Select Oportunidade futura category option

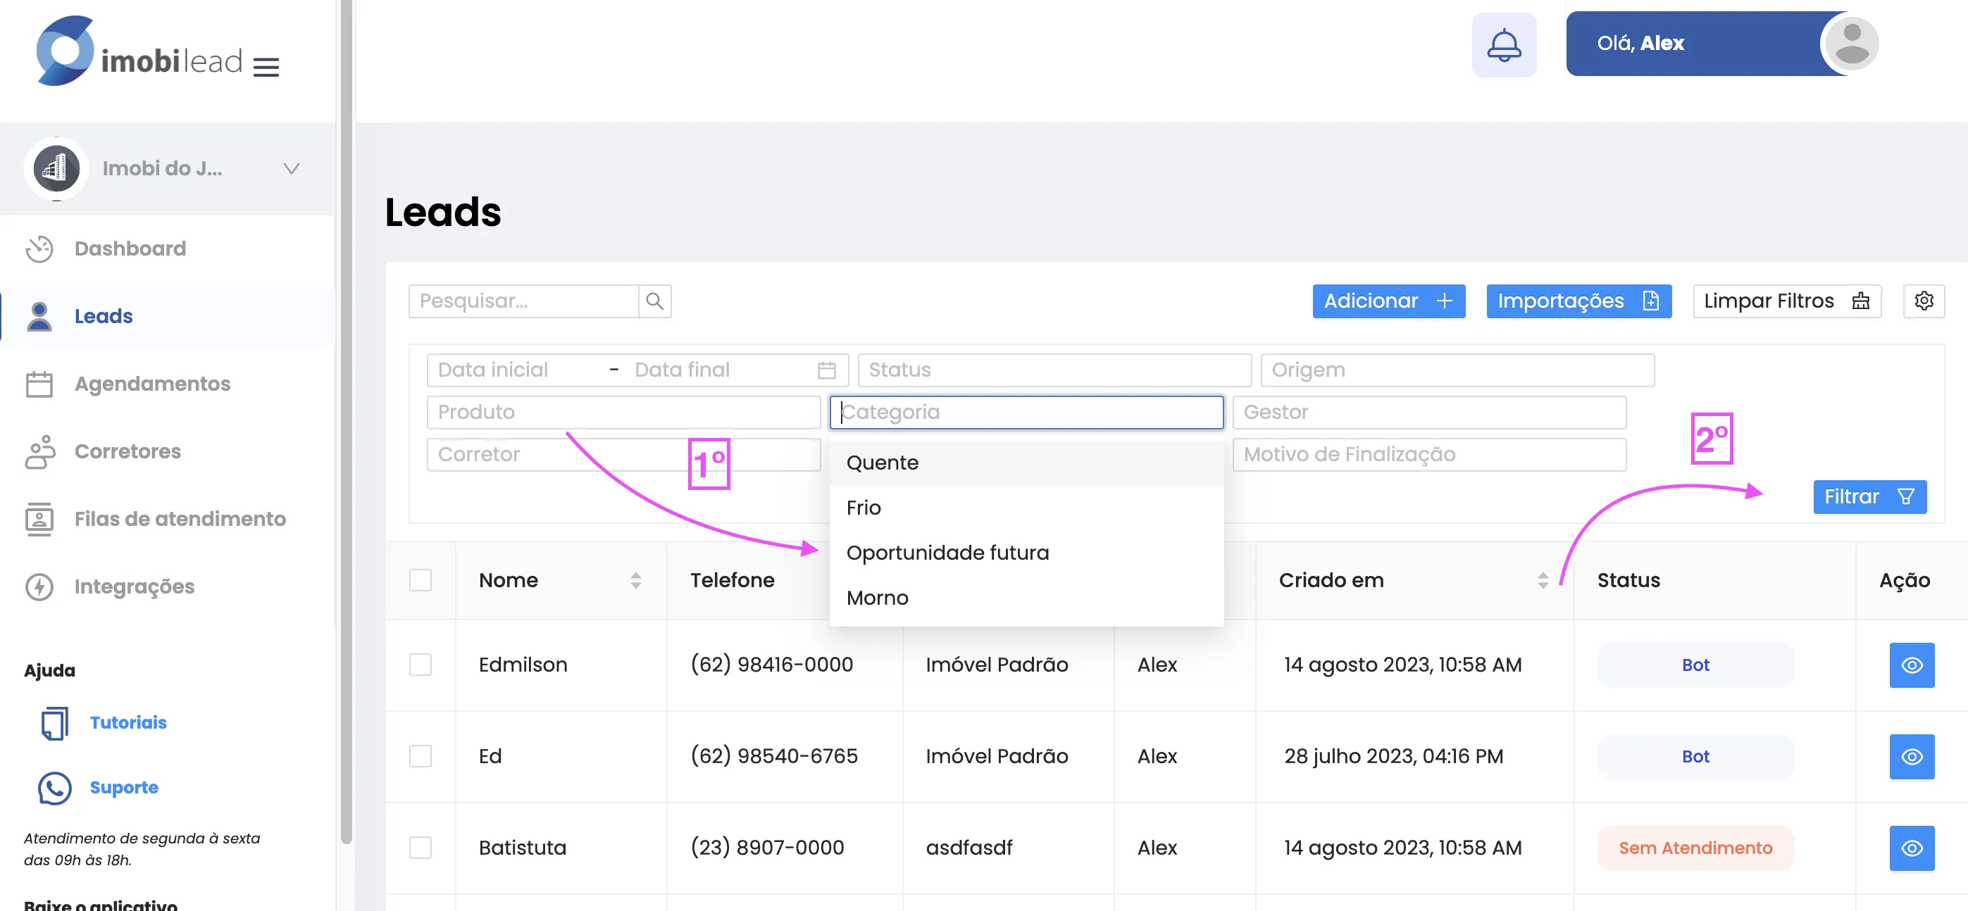[1026, 553]
